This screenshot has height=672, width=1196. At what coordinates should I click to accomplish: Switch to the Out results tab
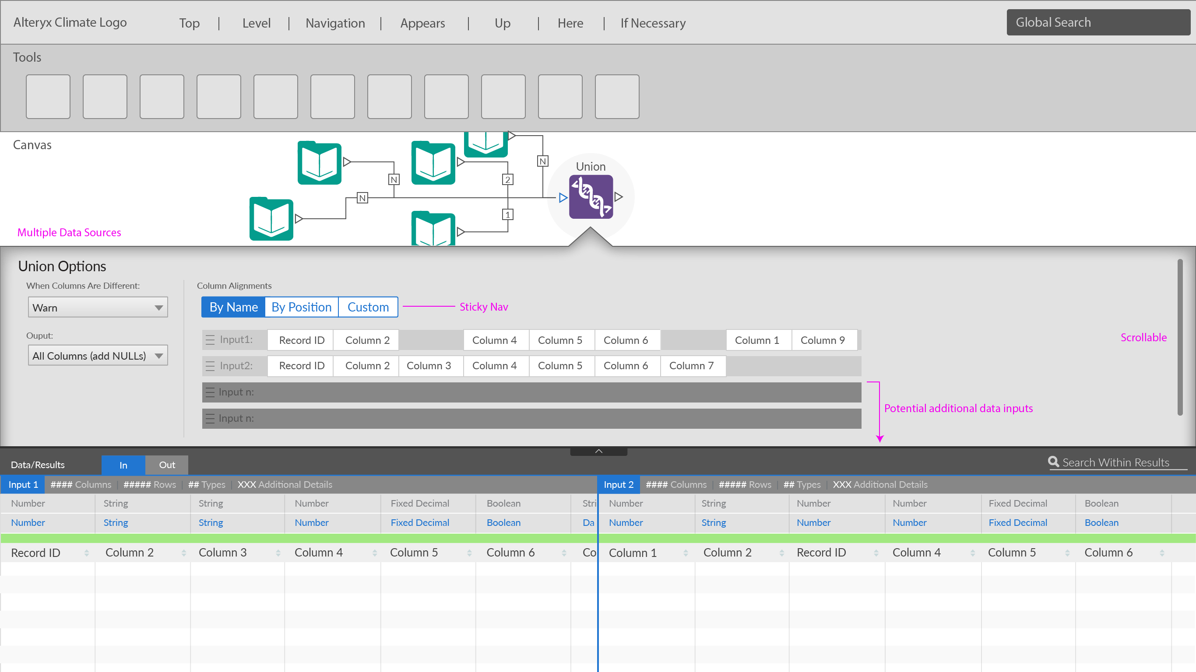[167, 465]
